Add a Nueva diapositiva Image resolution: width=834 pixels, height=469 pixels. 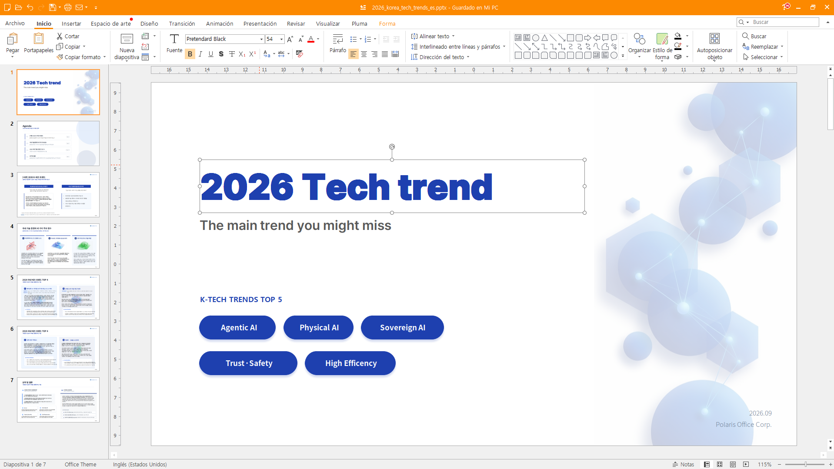point(127,47)
